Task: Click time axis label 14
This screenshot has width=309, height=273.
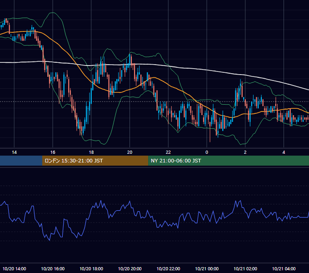Action: point(14,152)
